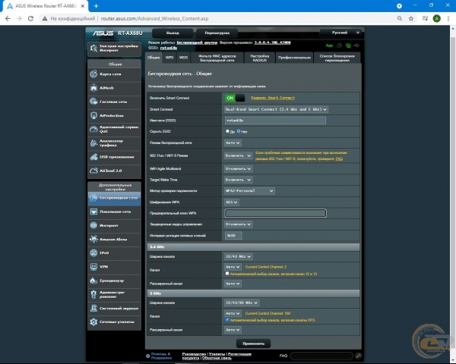
Task: Open FAQ link beside WiFi 6 mode
Action: coord(339,158)
